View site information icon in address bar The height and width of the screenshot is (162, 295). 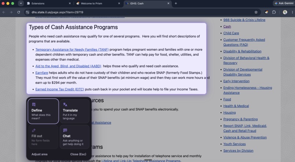pyautogui.click(x=28, y=12)
